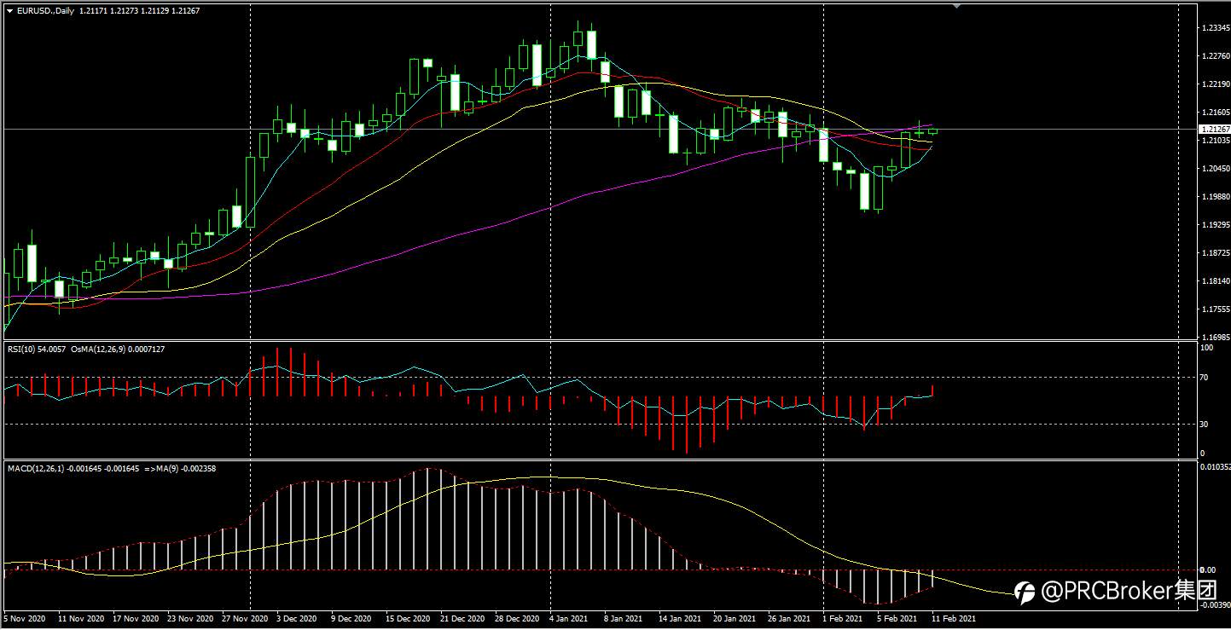This screenshot has height=630, width=1231.
Task: Click the RSI(10) 54.0057 indicator label
Action: click(x=35, y=350)
